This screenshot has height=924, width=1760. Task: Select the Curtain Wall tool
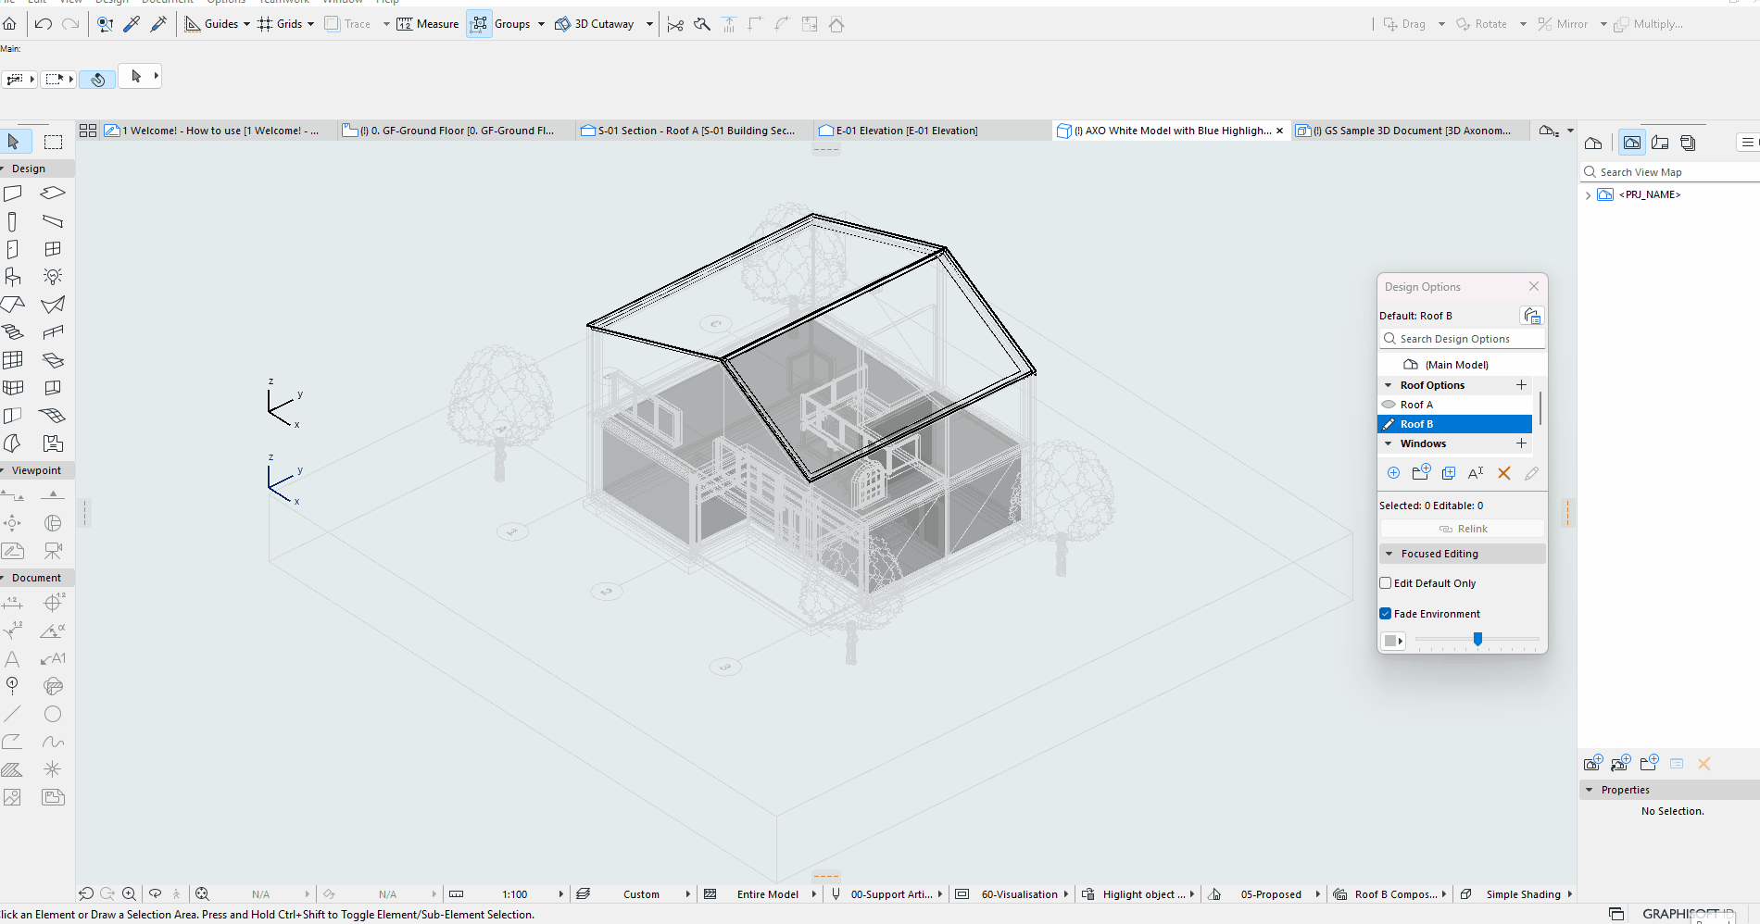coord(13,360)
